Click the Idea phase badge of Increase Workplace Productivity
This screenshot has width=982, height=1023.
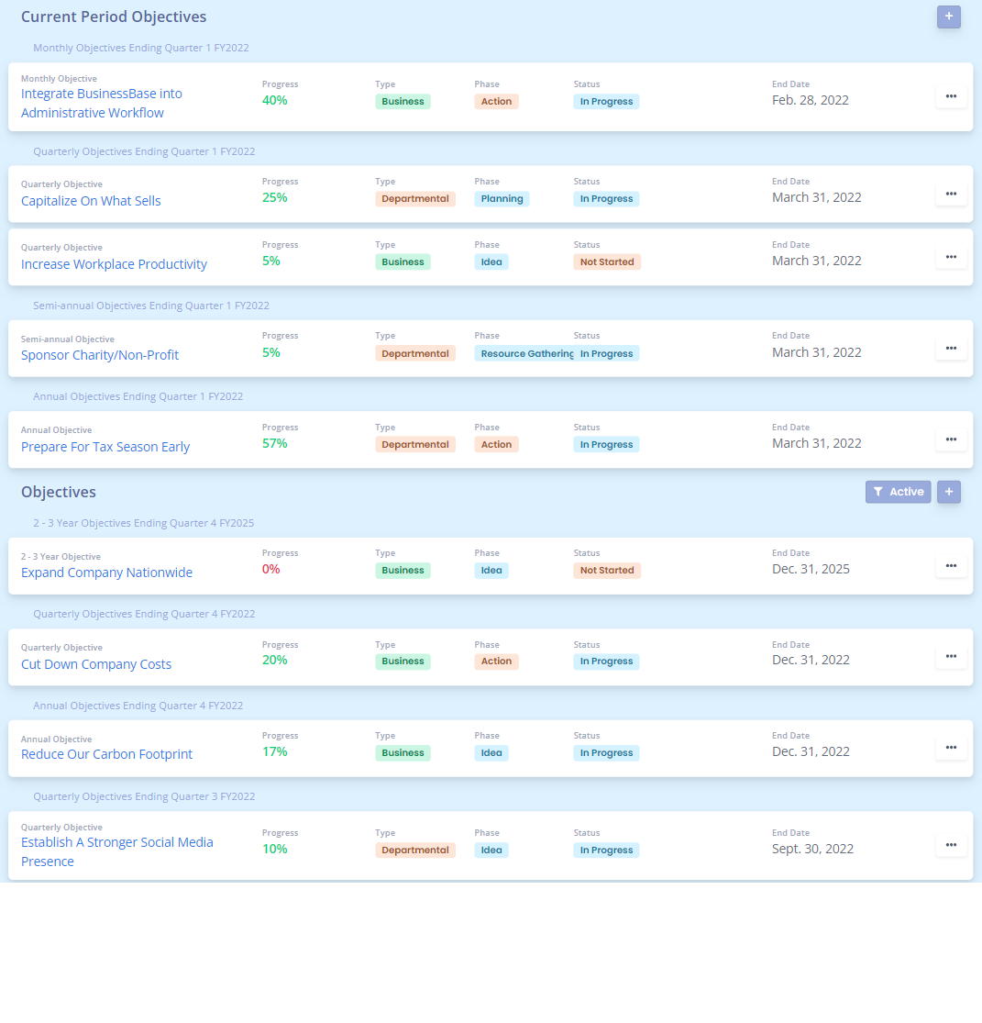point(491,261)
